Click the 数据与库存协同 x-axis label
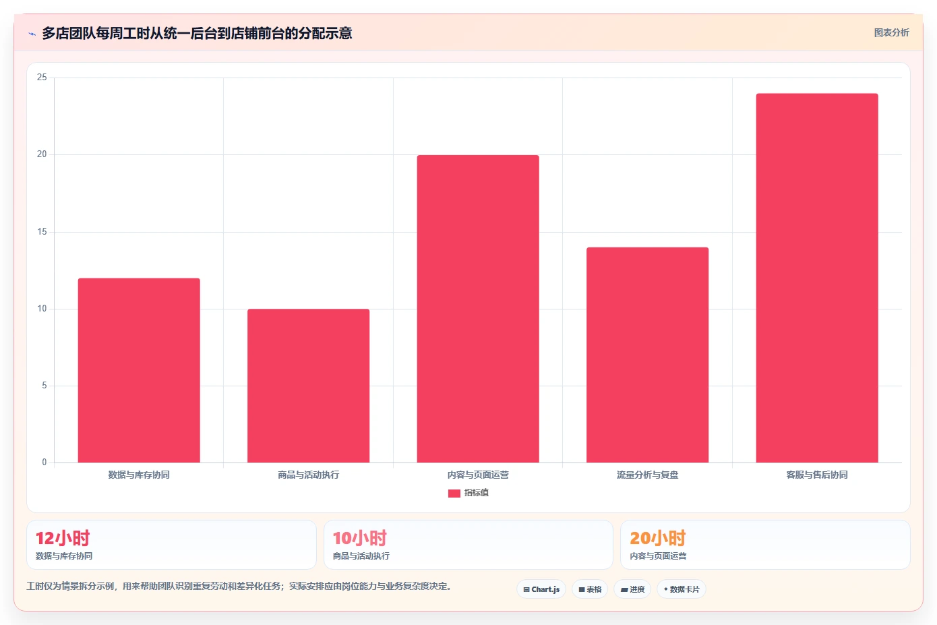The image size is (937, 625). (139, 475)
